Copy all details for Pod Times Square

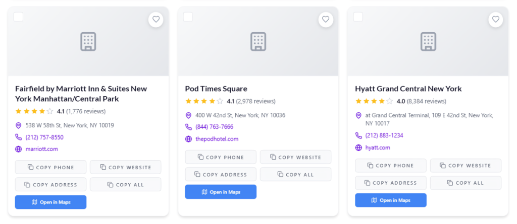coord(296,174)
